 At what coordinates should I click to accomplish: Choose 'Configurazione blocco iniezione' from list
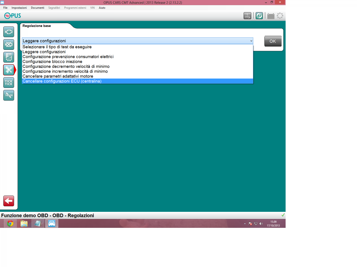pyautogui.click(x=52, y=62)
